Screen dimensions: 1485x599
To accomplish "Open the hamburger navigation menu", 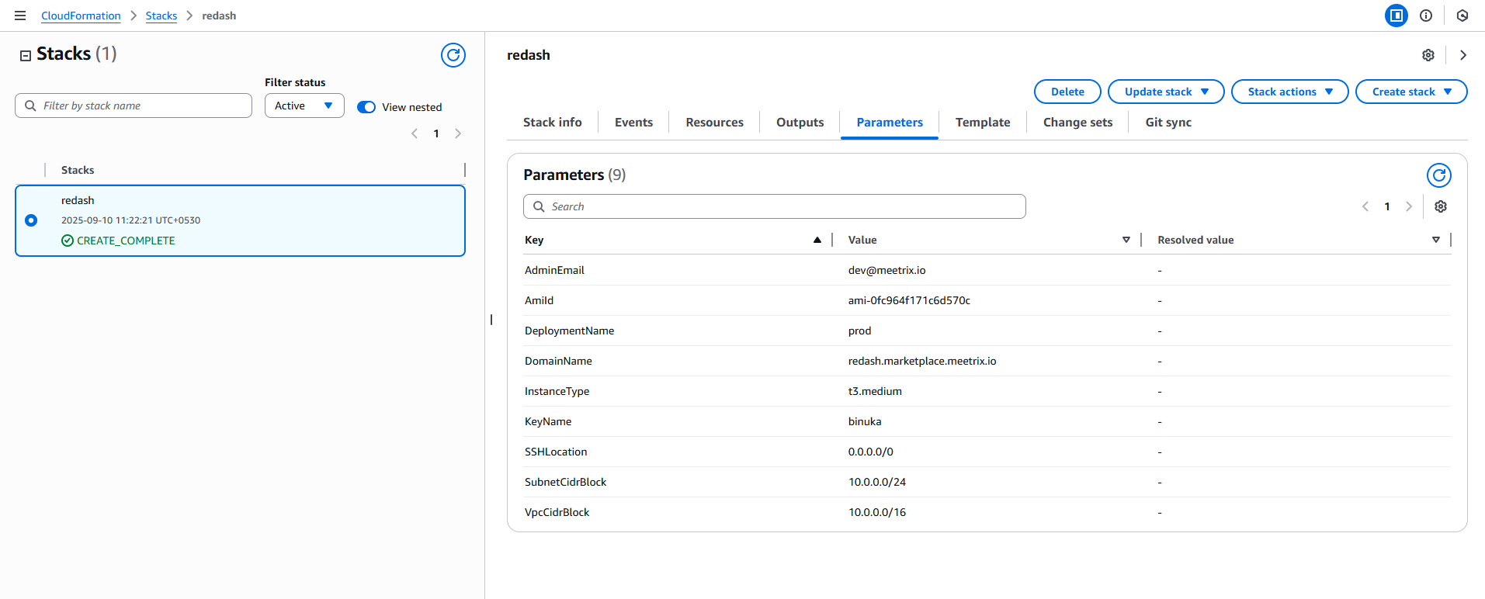I will pyautogui.click(x=20, y=16).
